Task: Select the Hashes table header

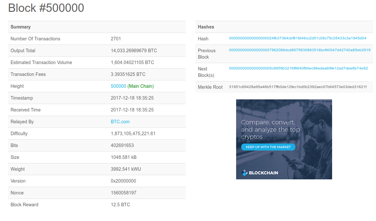Action: (x=206, y=27)
